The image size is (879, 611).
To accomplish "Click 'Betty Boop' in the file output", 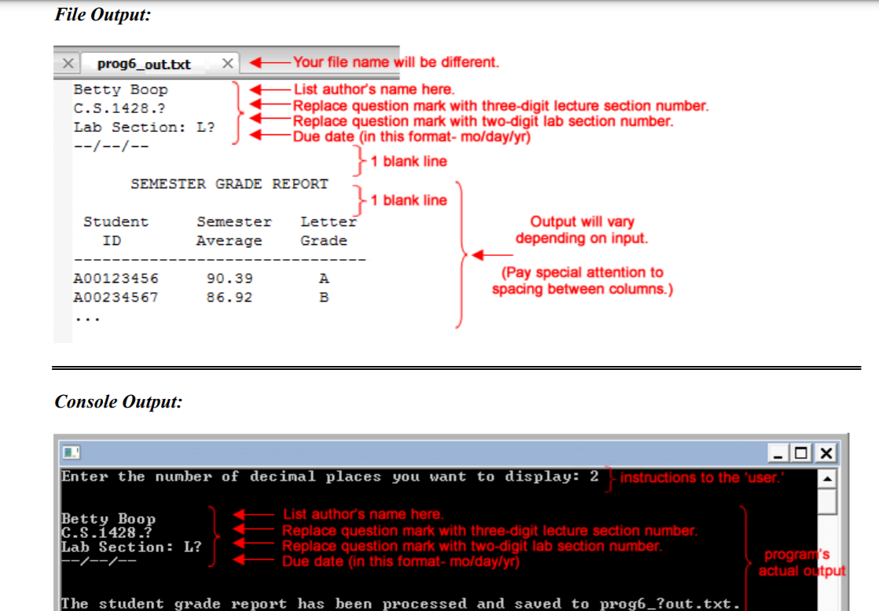I will (x=120, y=90).
